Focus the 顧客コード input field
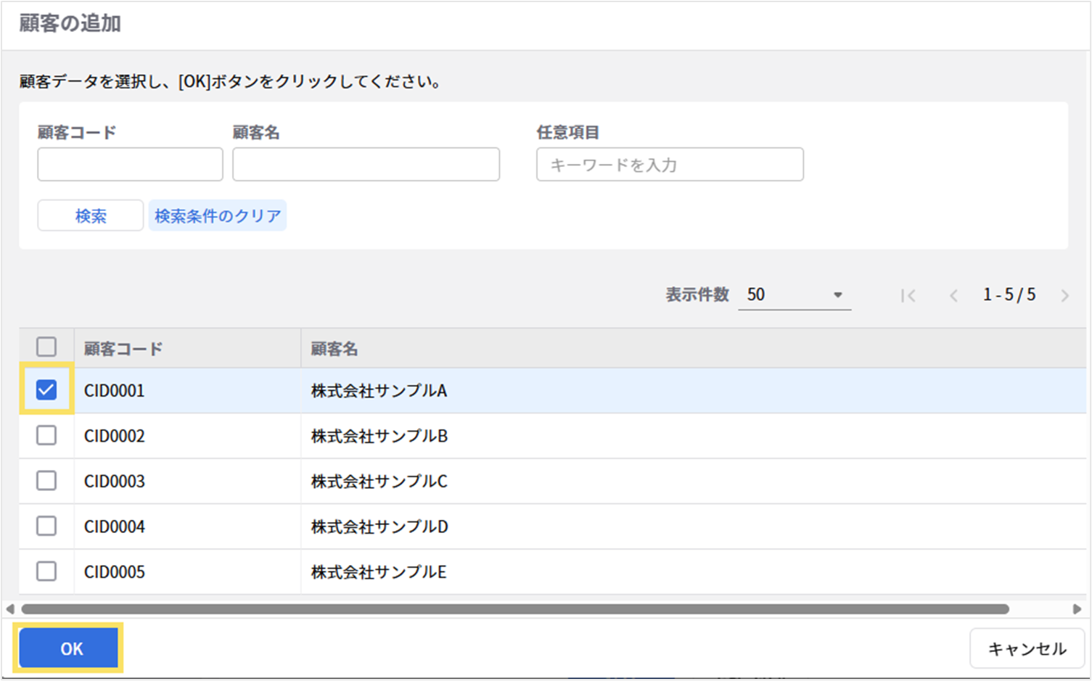This screenshot has width=1092, height=681. tap(130, 165)
